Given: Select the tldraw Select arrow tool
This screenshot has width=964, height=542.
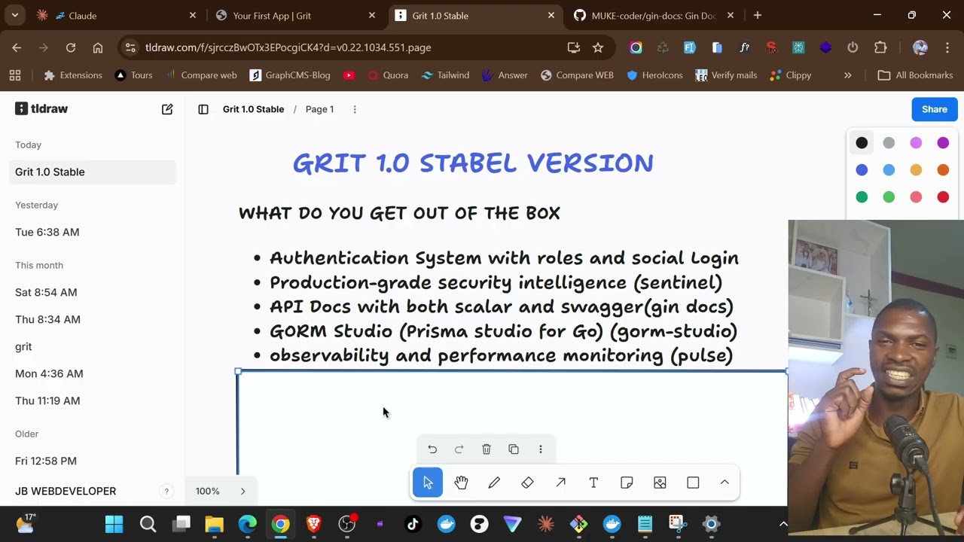Looking at the screenshot, I should [428, 483].
